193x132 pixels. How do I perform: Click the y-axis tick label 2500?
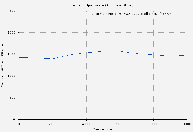click(13, 11)
